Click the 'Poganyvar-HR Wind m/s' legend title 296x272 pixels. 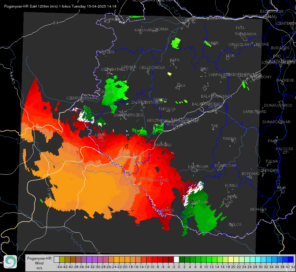coord(39,263)
